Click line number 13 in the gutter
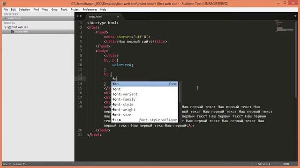Screen dimensions: 300x168 click(x=80, y=79)
